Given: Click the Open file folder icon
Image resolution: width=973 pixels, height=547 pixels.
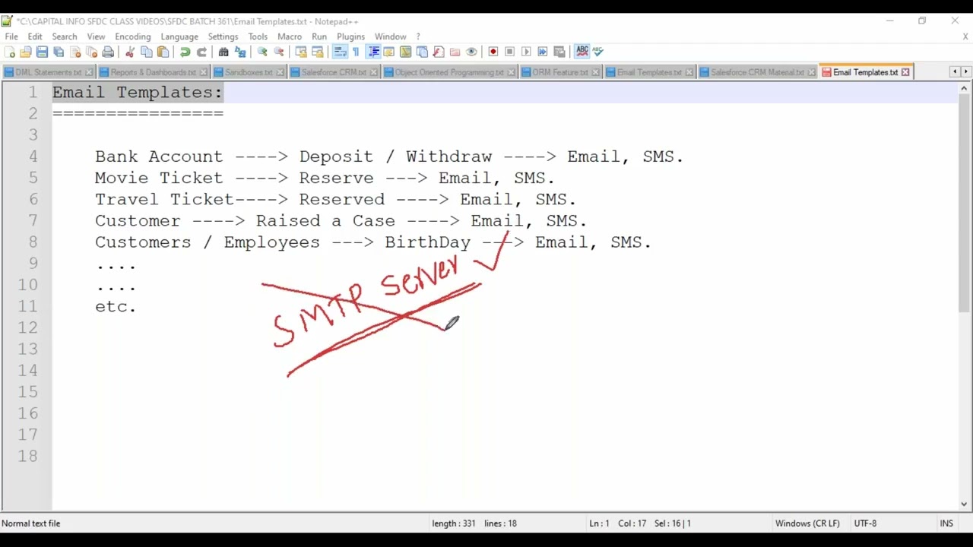Looking at the screenshot, I should (x=26, y=52).
